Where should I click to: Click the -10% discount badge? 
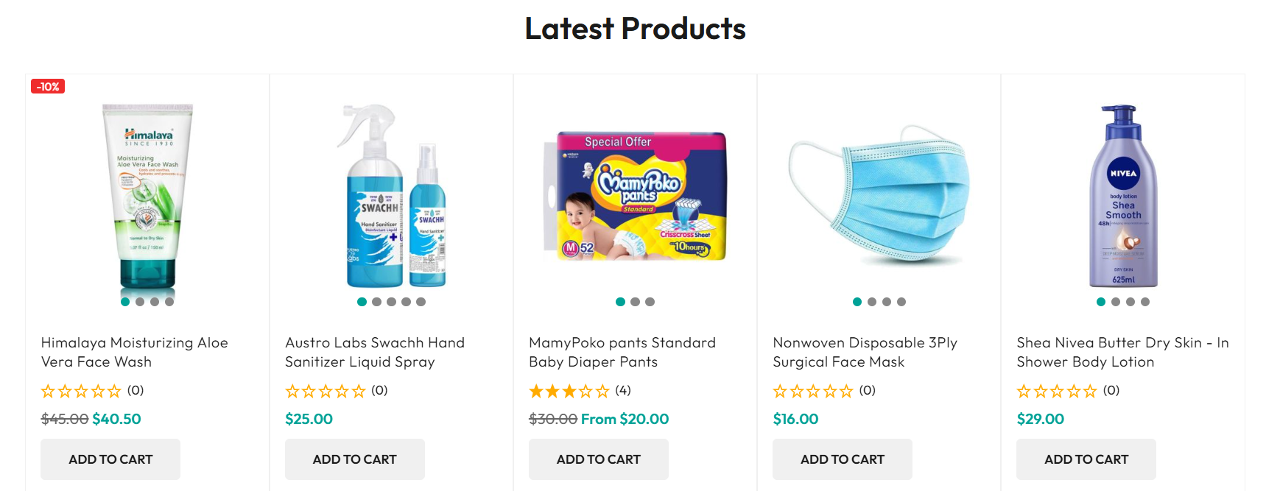[x=48, y=87]
